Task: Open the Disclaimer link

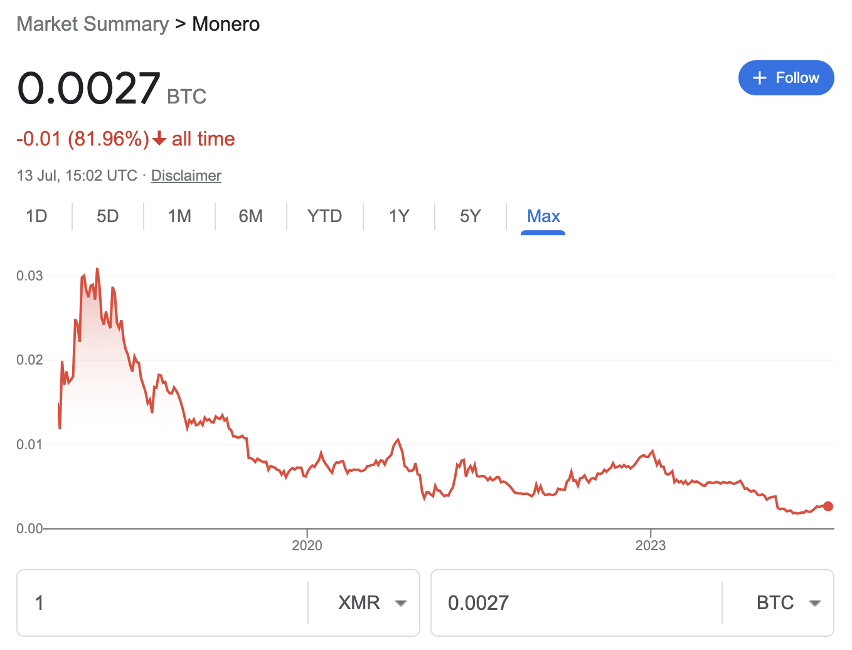Action: 186,176
